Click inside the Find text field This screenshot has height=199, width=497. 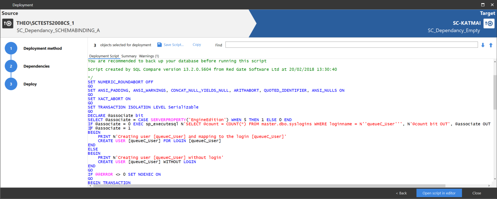351,45
